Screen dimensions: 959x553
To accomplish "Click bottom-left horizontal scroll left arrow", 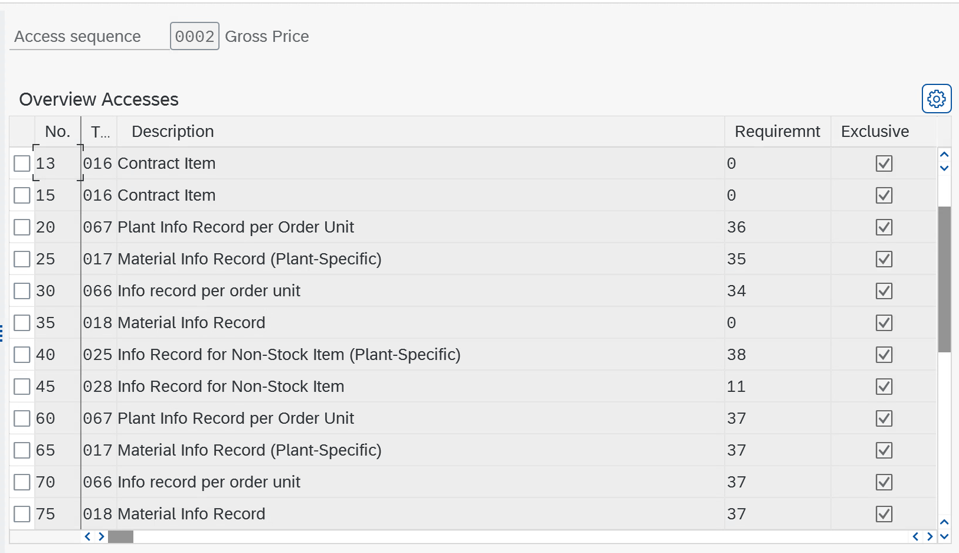I will point(87,536).
